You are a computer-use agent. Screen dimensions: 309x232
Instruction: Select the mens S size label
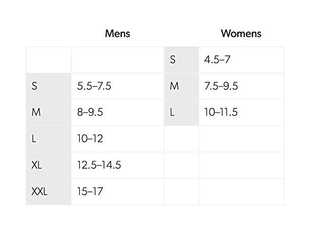coord(49,86)
